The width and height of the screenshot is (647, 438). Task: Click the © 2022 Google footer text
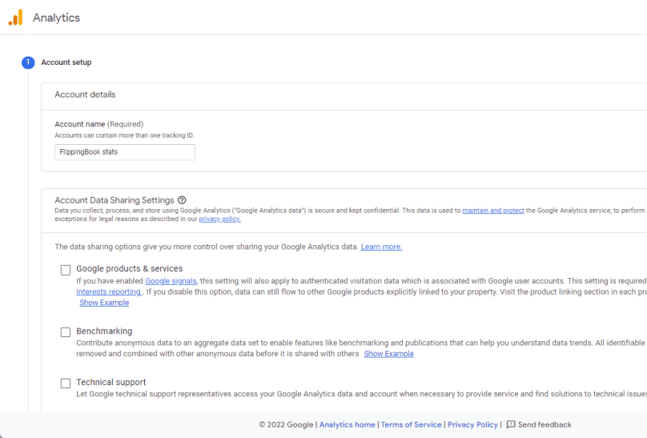[286, 424]
